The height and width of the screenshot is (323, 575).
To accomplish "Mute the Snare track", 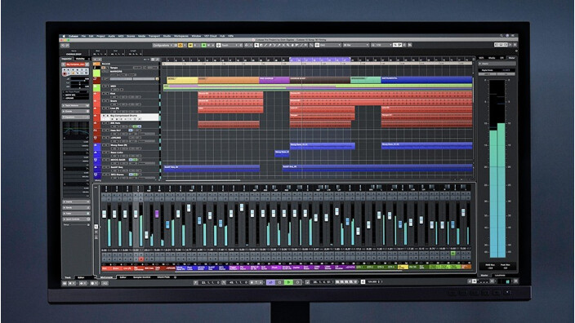I will tap(104, 101).
